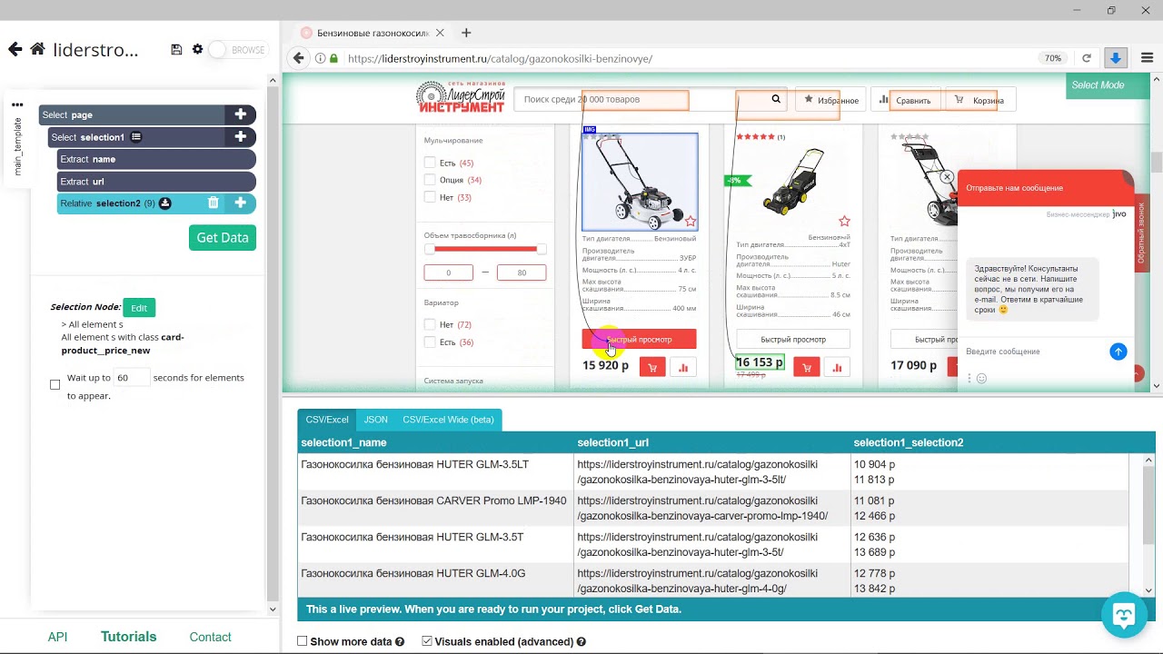
Task: Check Мульчирование Опция (34)
Action: [430, 180]
